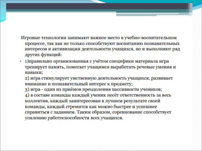This screenshot has height=151, width=202.
Task: Click the line starting "тренирует память"
Action: click(100, 67)
